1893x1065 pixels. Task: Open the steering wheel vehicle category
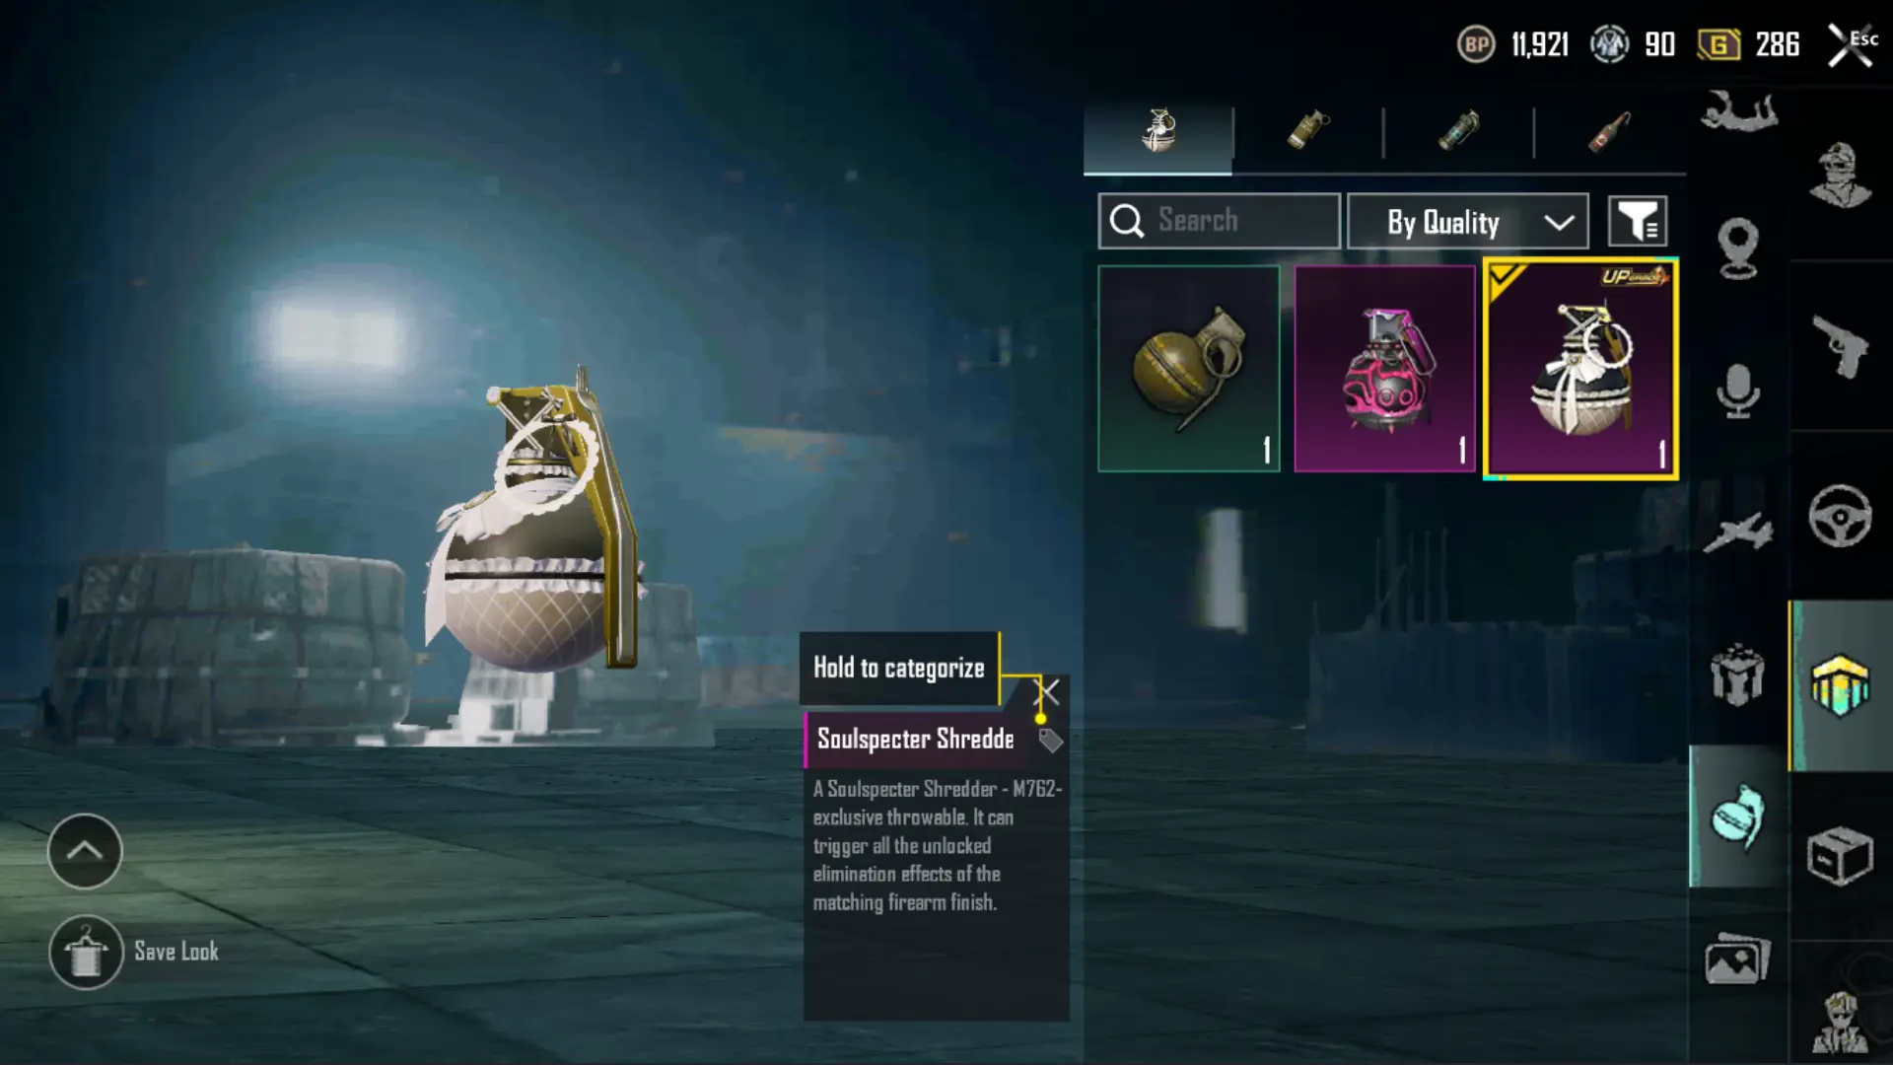(x=1840, y=516)
